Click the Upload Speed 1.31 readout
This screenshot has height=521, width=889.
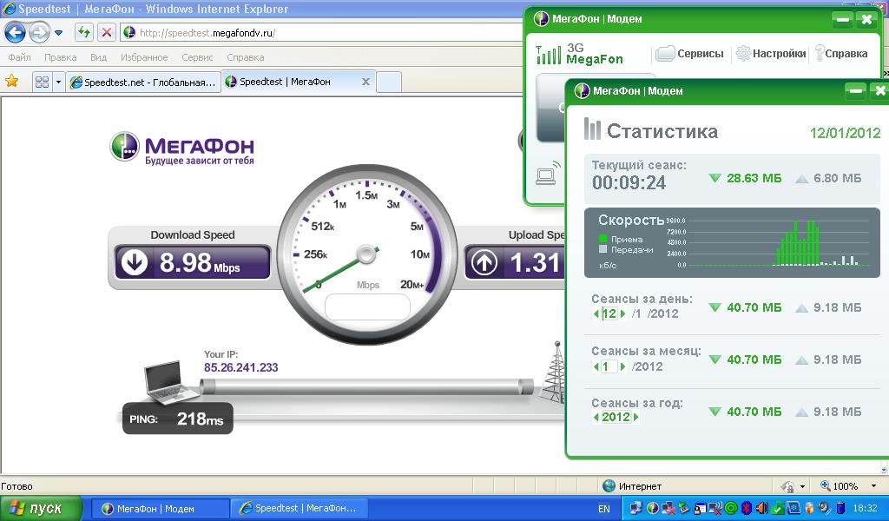click(515, 262)
